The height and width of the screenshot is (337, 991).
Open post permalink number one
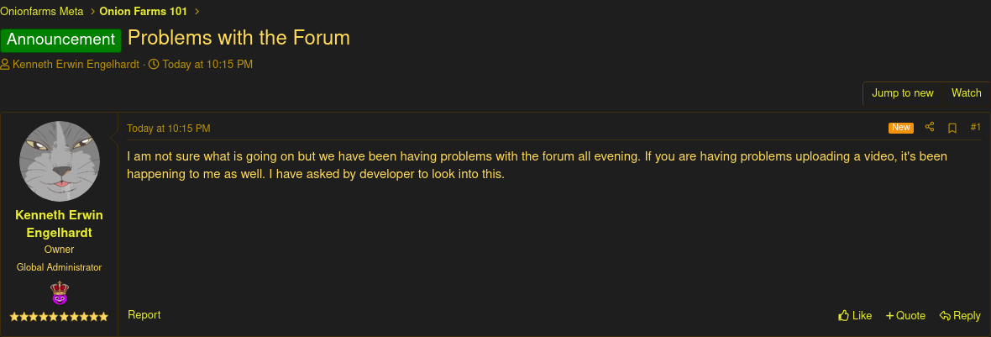(x=975, y=128)
